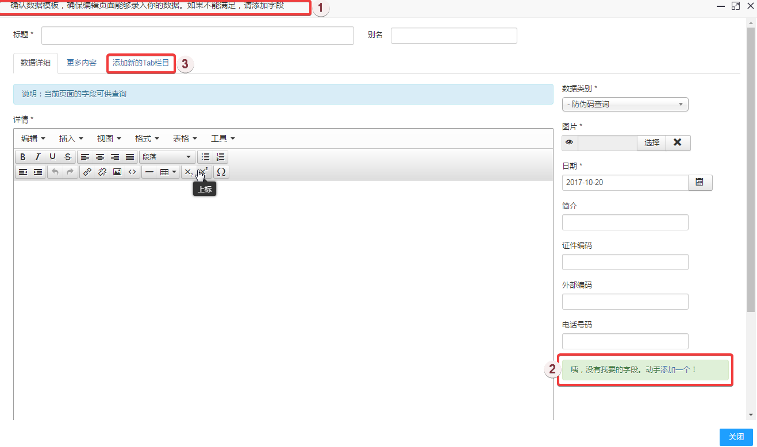The height and width of the screenshot is (447, 757).
Task: Open calendar picker next to date field
Action: click(700, 182)
